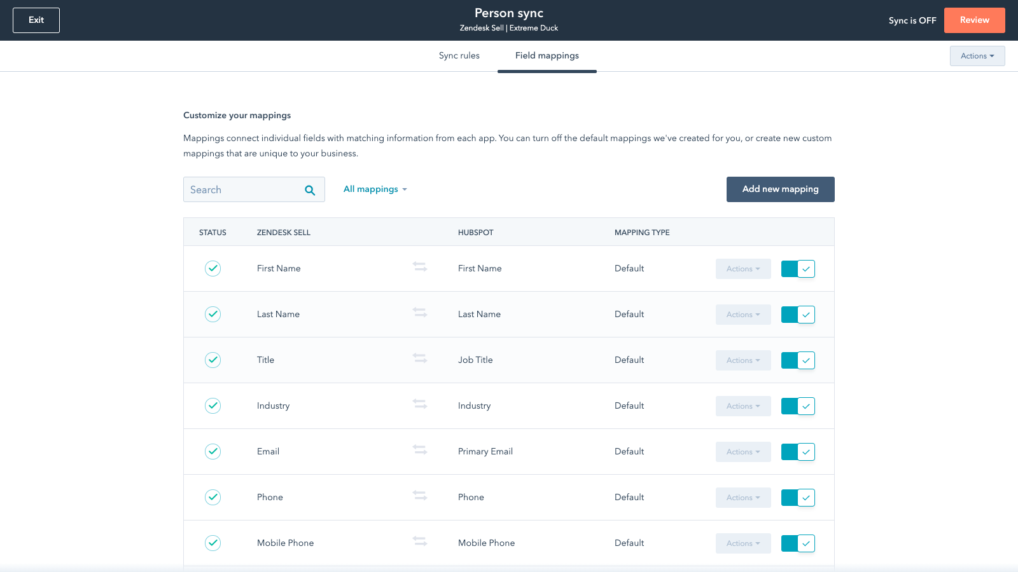
Task: Toggle off the Industry field mapping
Action: (x=798, y=406)
